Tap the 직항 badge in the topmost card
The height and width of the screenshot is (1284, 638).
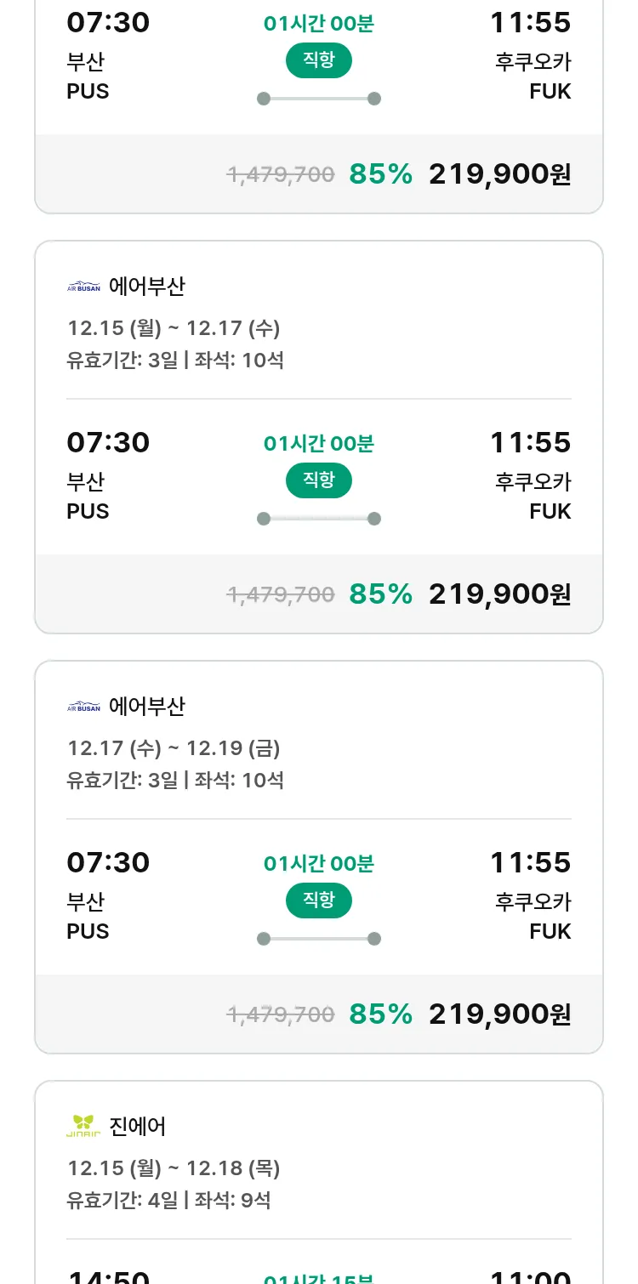[318, 60]
